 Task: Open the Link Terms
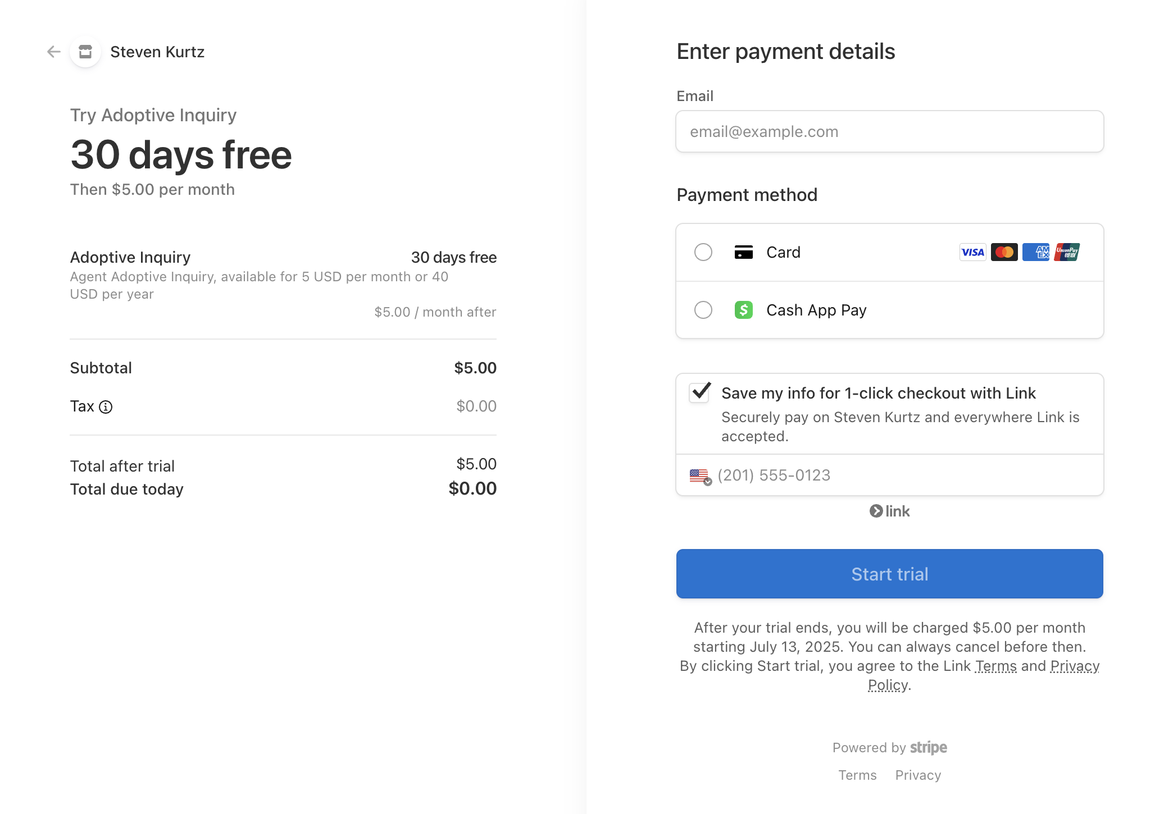coord(995,666)
